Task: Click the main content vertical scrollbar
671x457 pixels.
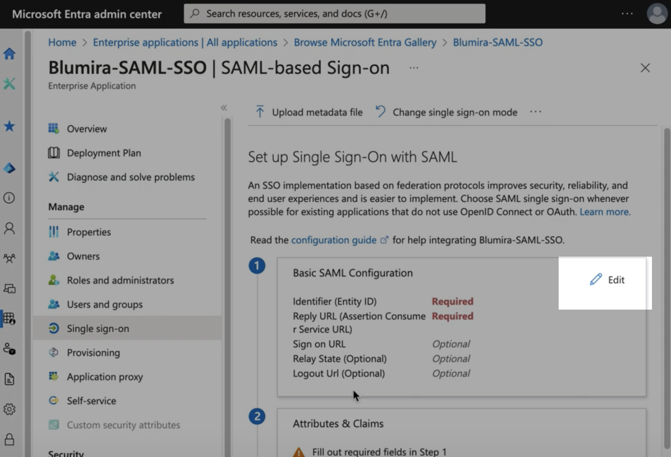Action: pyautogui.click(x=667, y=288)
